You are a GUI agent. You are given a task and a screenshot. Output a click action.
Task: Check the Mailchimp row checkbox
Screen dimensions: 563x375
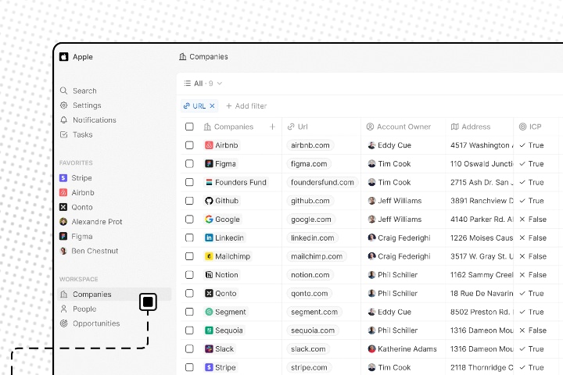click(x=189, y=256)
